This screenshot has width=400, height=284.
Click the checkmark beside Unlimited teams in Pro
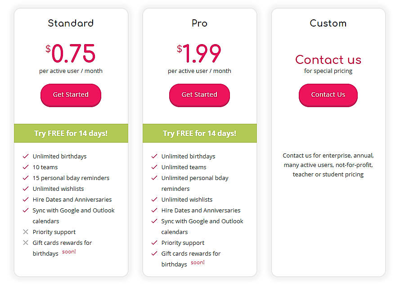pos(154,167)
